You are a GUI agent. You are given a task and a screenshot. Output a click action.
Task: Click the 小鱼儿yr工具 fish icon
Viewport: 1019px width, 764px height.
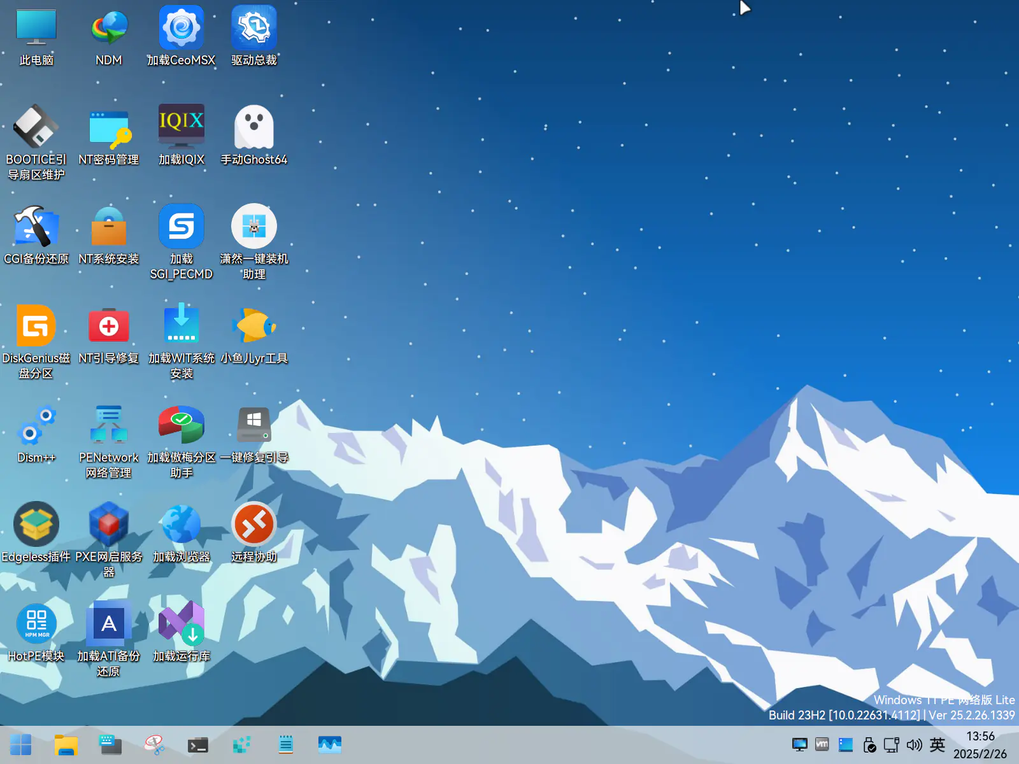tap(253, 326)
